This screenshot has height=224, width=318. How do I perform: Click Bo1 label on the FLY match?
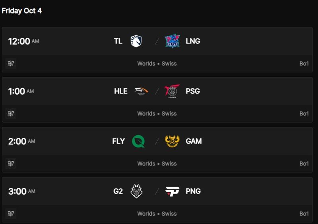[304, 164]
